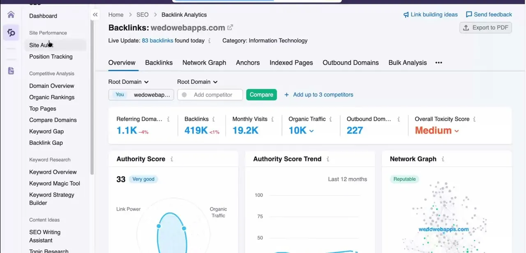Show Authority Score info icon

pyautogui.click(x=172, y=159)
